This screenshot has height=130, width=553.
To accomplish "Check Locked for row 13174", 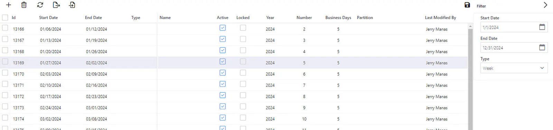I will (x=243, y=118).
